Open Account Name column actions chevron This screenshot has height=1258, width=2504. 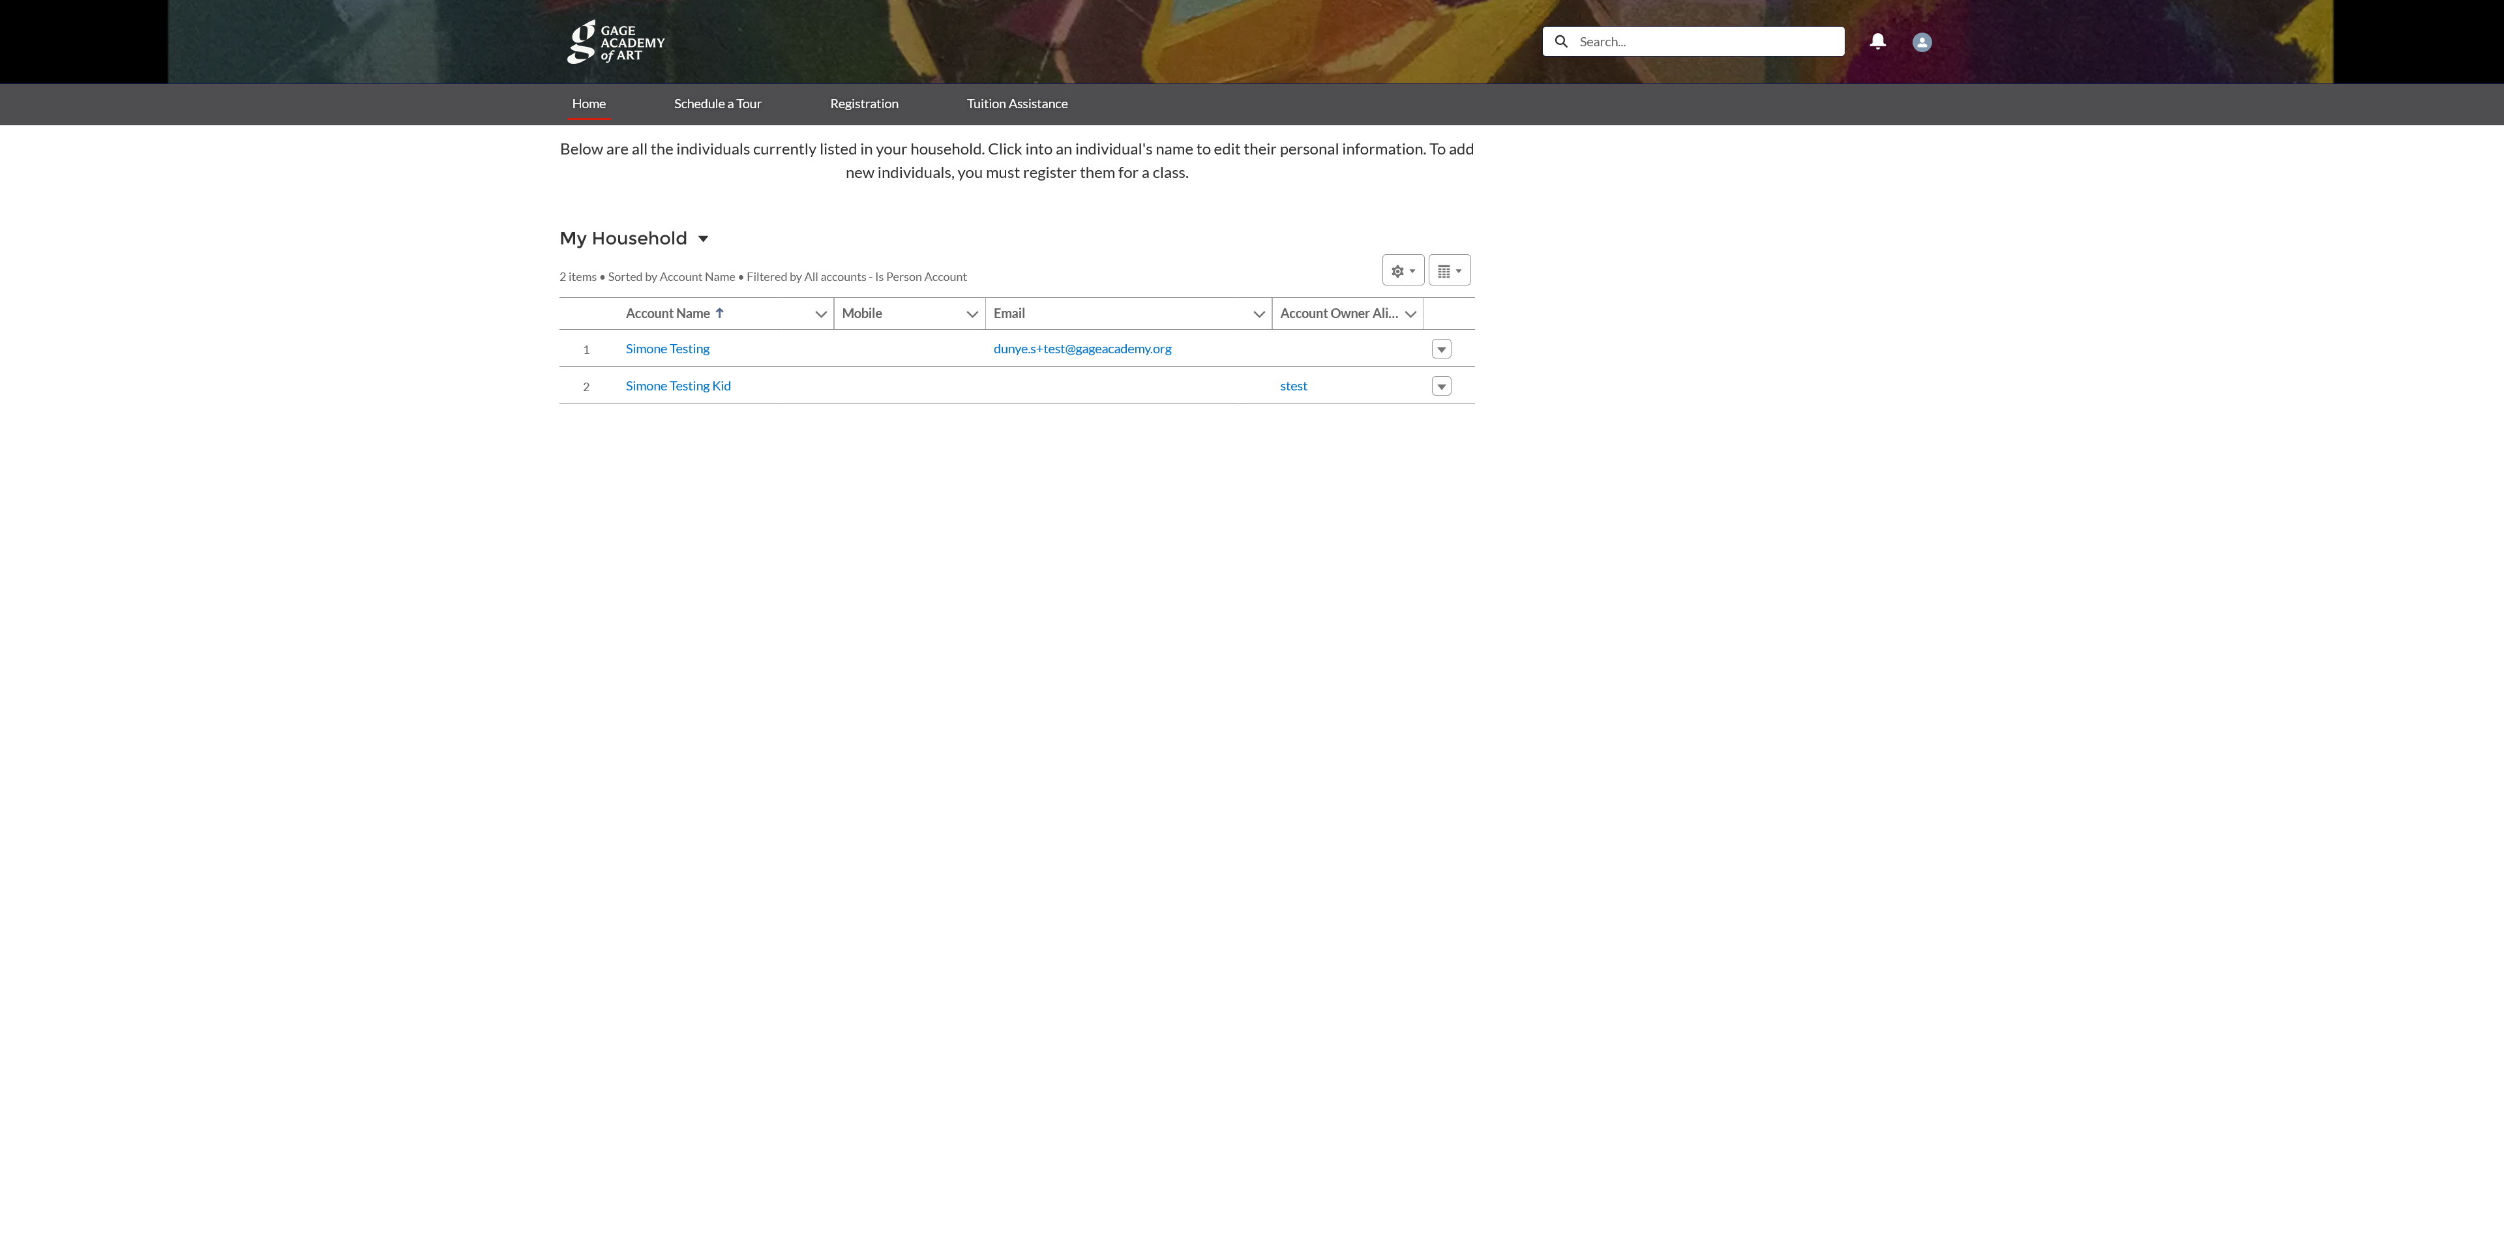click(820, 314)
